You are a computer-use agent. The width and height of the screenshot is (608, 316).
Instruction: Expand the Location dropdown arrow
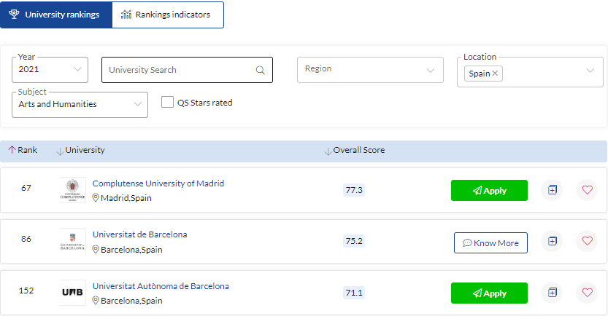590,71
